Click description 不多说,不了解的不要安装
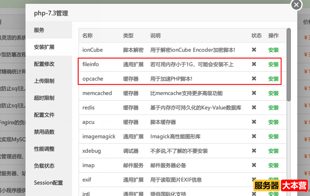The width and height of the screenshot is (310, 196). (179, 151)
